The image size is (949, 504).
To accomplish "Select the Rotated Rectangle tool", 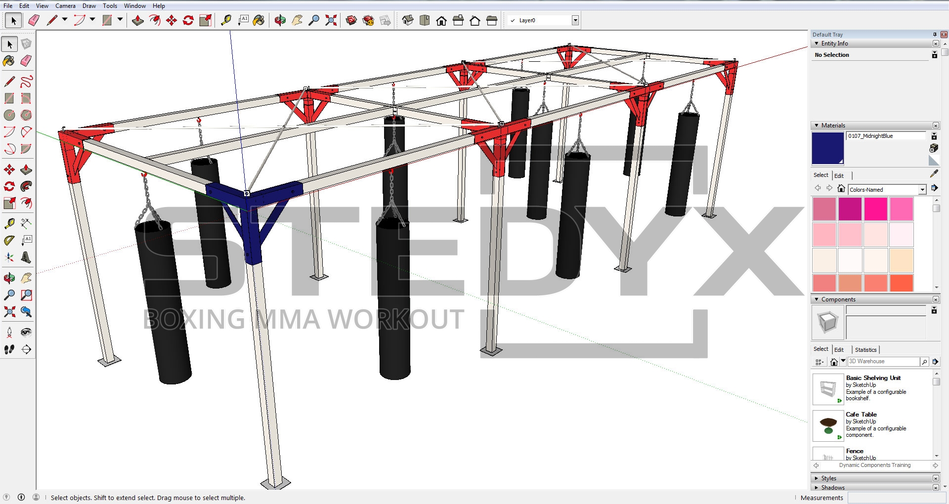I will click(26, 98).
